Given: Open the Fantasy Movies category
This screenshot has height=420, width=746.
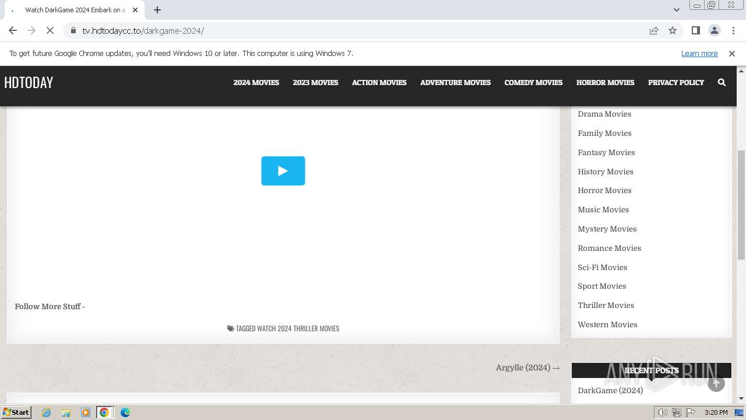Looking at the screenshot, I should click(606, 152).
